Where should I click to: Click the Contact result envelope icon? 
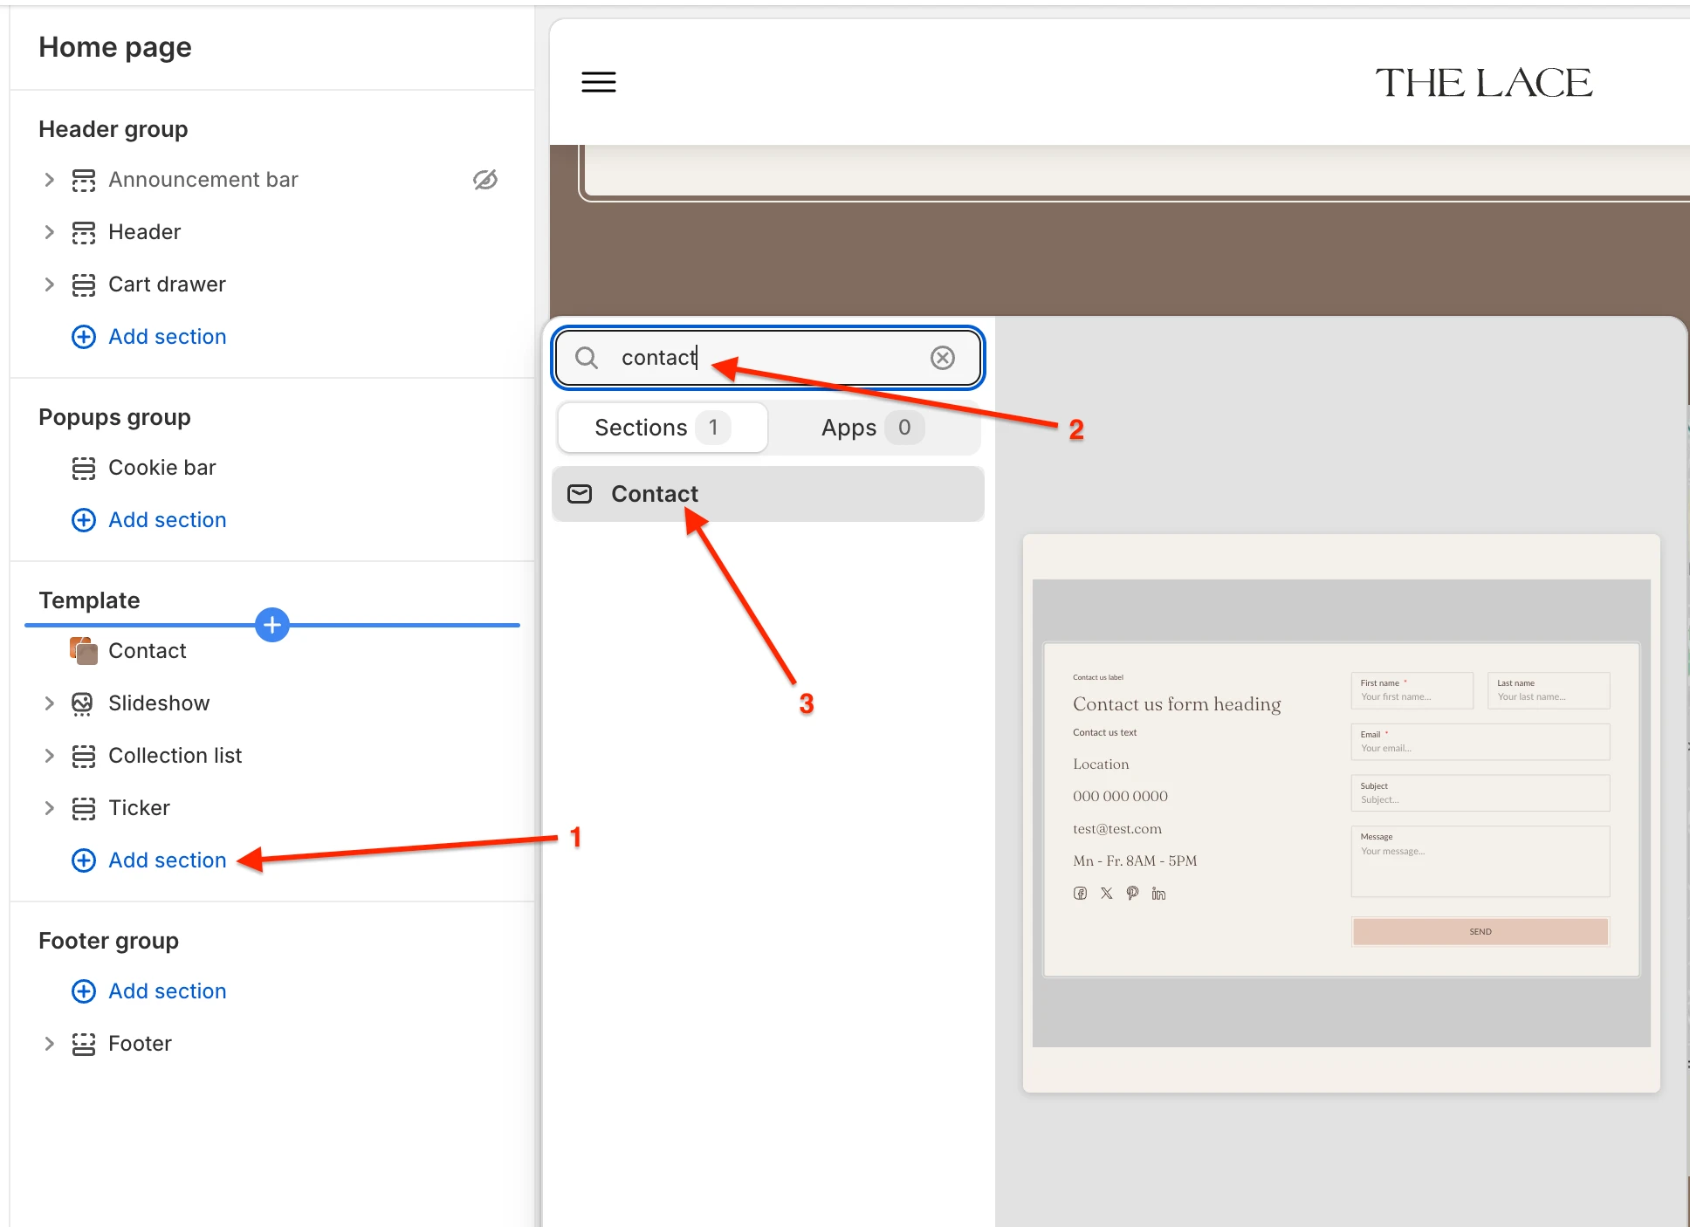click(580, 494)
